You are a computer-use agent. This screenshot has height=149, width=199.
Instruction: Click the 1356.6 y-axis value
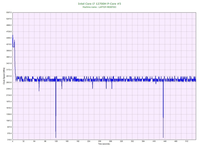click(9, 114)
